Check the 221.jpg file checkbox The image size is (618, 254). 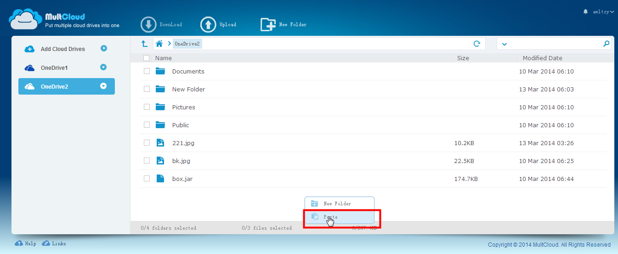coord(147,143)
